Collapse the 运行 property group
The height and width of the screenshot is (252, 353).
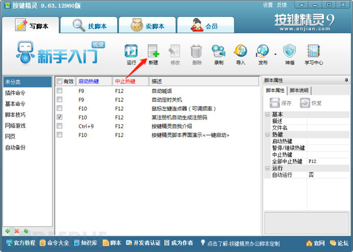coord(268,168)
